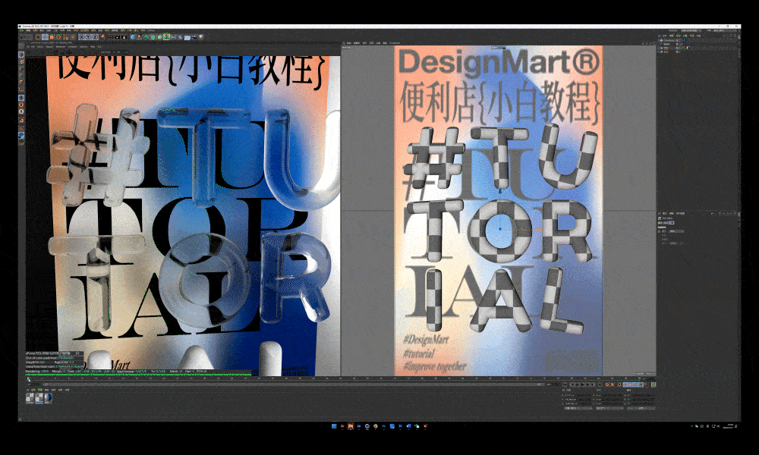This screenshot has height=455, width=759.
Task: Add a Cube primitive from the toolbar
Action: (x=133, y=36)
